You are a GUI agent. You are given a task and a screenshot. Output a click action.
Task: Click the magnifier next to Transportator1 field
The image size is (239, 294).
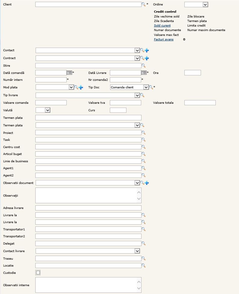144,229
